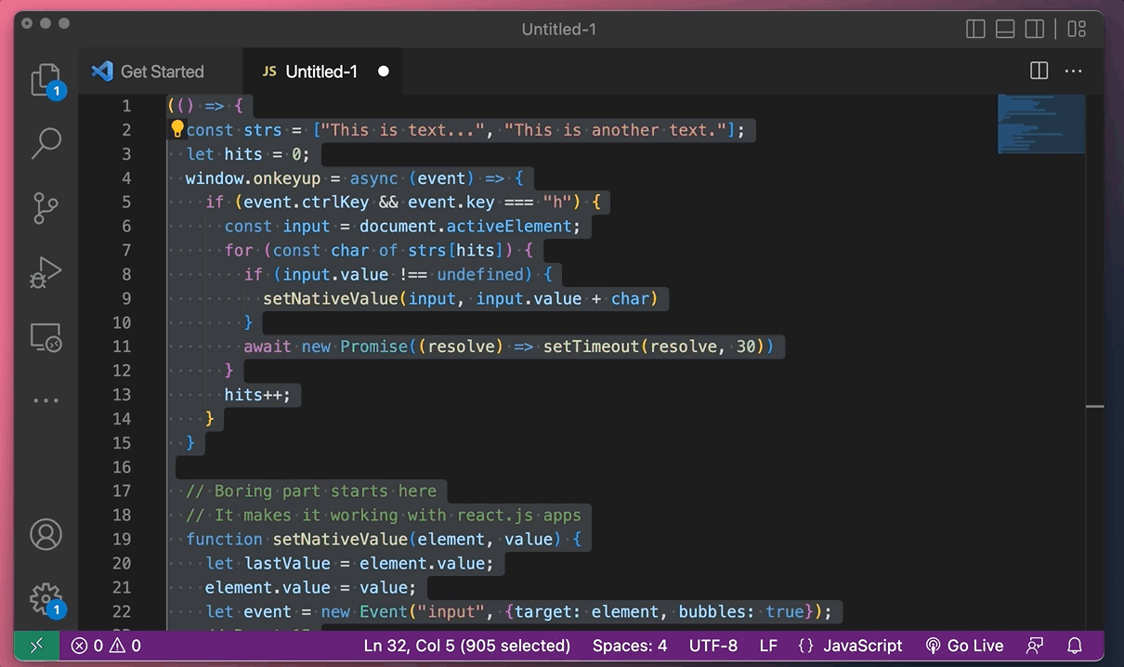The height and width of the screenshot is (667, 1124).
Task: Open the editor More Actions ellipsis menu
Action: [x=1074, y=72]
